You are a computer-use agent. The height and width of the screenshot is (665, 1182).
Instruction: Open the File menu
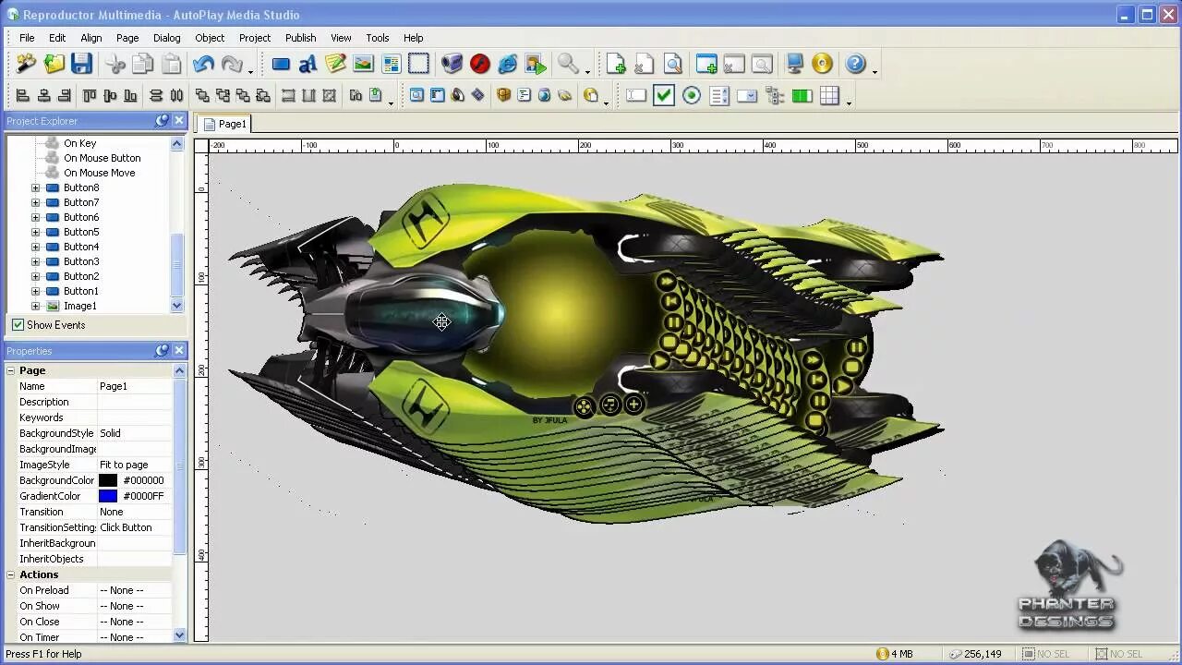27,38
